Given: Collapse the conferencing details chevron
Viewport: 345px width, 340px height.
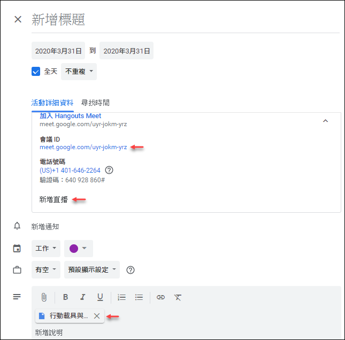Looking at the screenshot, I should pyautogui.click(x=325, y=121).
